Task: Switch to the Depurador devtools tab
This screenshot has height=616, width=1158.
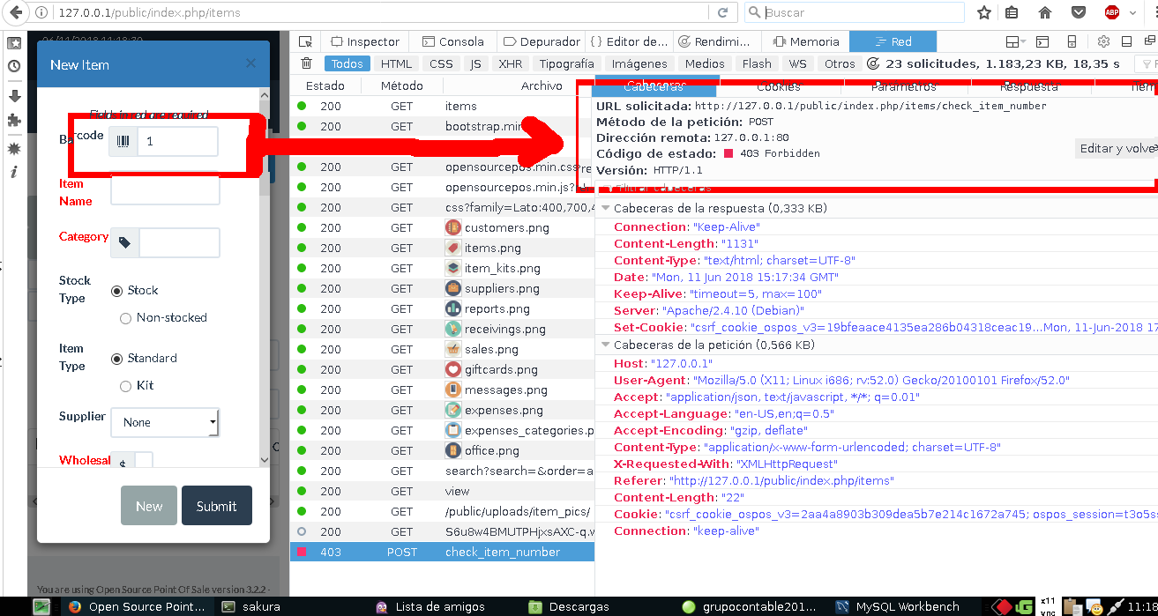Action: [x=542, y=41]
